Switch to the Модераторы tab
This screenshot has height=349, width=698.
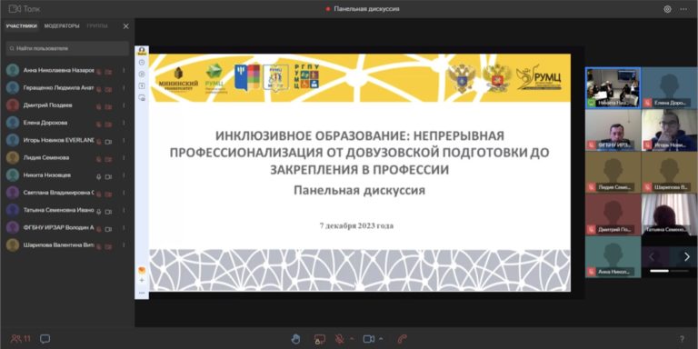click(x=62, y=25)
